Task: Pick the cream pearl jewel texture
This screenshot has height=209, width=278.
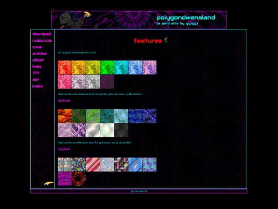Action: point(107,130)
